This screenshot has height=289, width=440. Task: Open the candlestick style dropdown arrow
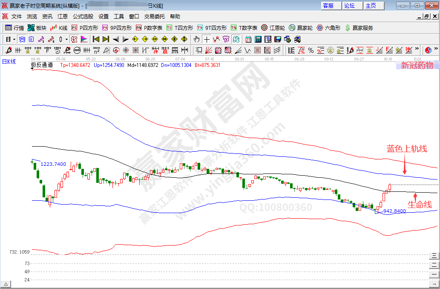(66, 39)
